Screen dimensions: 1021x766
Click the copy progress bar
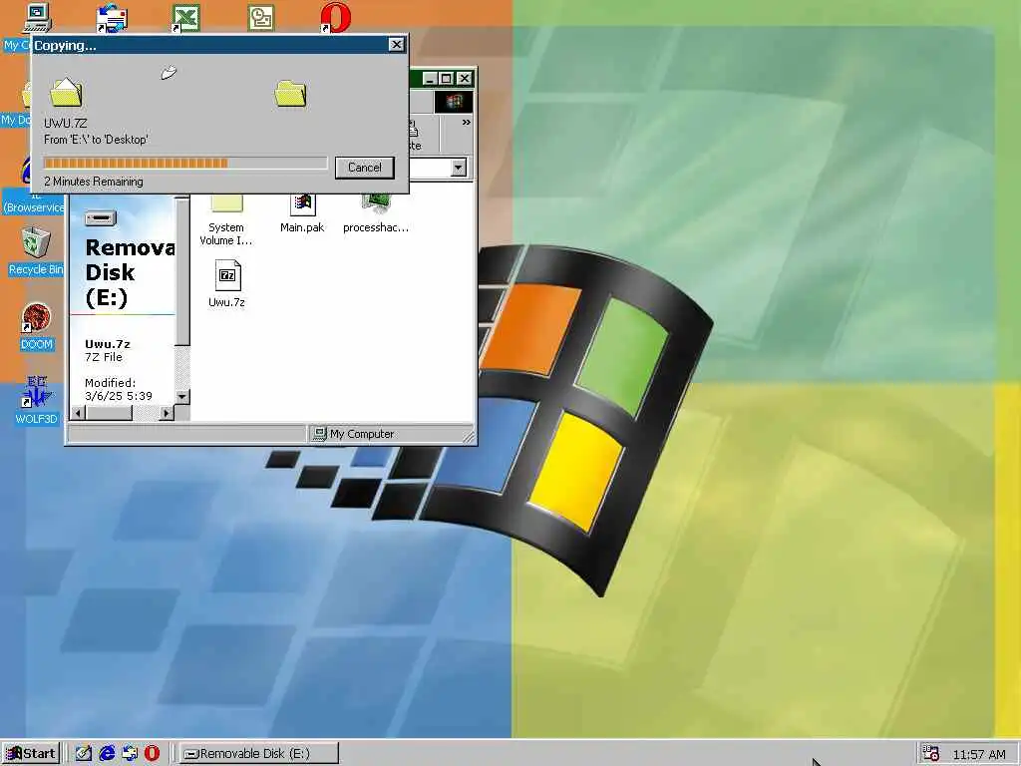pos(184,163)
